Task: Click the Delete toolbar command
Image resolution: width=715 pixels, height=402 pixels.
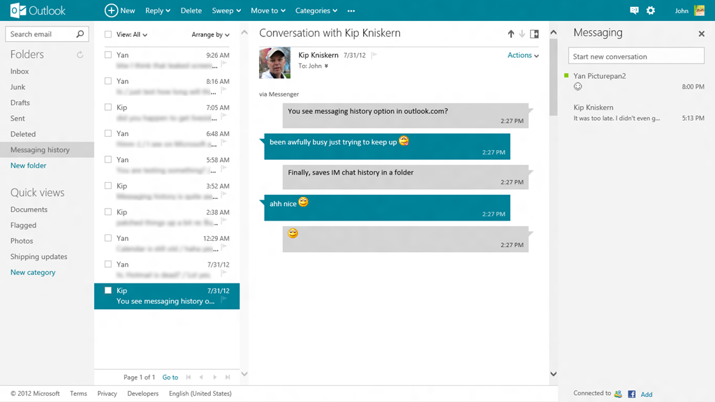Action: pos(191,10)
